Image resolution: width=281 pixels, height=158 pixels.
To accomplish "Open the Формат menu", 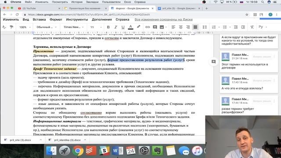I will point(56,19).
